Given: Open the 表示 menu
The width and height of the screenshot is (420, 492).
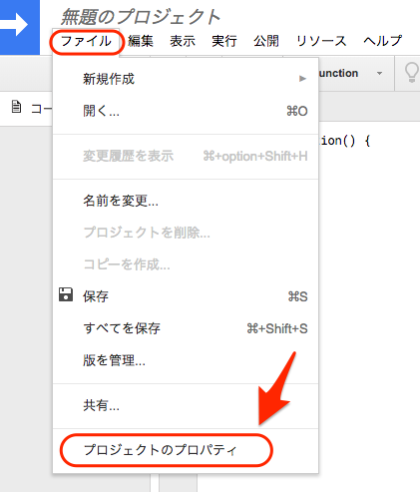Looking at the screenshot, I should coord(183,42).
